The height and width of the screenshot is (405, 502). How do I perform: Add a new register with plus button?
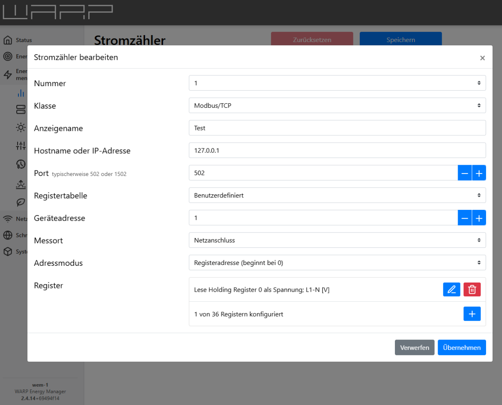(472, 314)
